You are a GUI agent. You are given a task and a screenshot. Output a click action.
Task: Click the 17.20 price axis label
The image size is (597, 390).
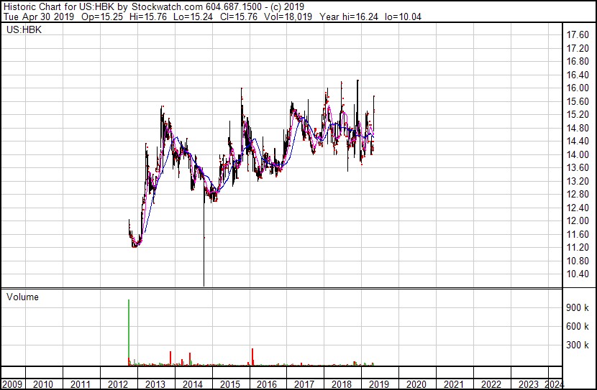[578, 48]
